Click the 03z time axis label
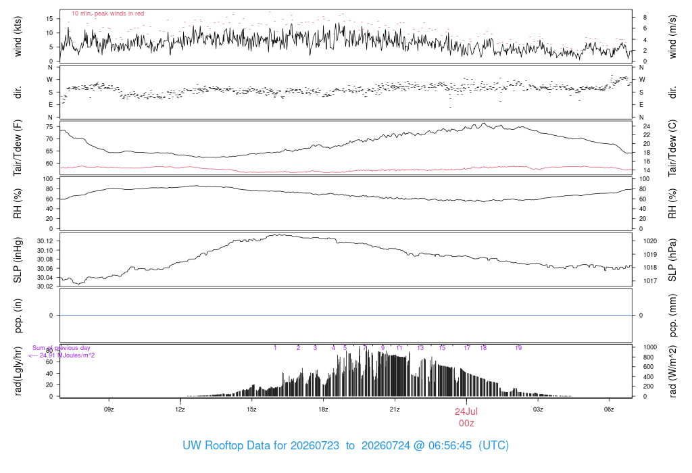This screenshot has height=473, width=692. 537,409
